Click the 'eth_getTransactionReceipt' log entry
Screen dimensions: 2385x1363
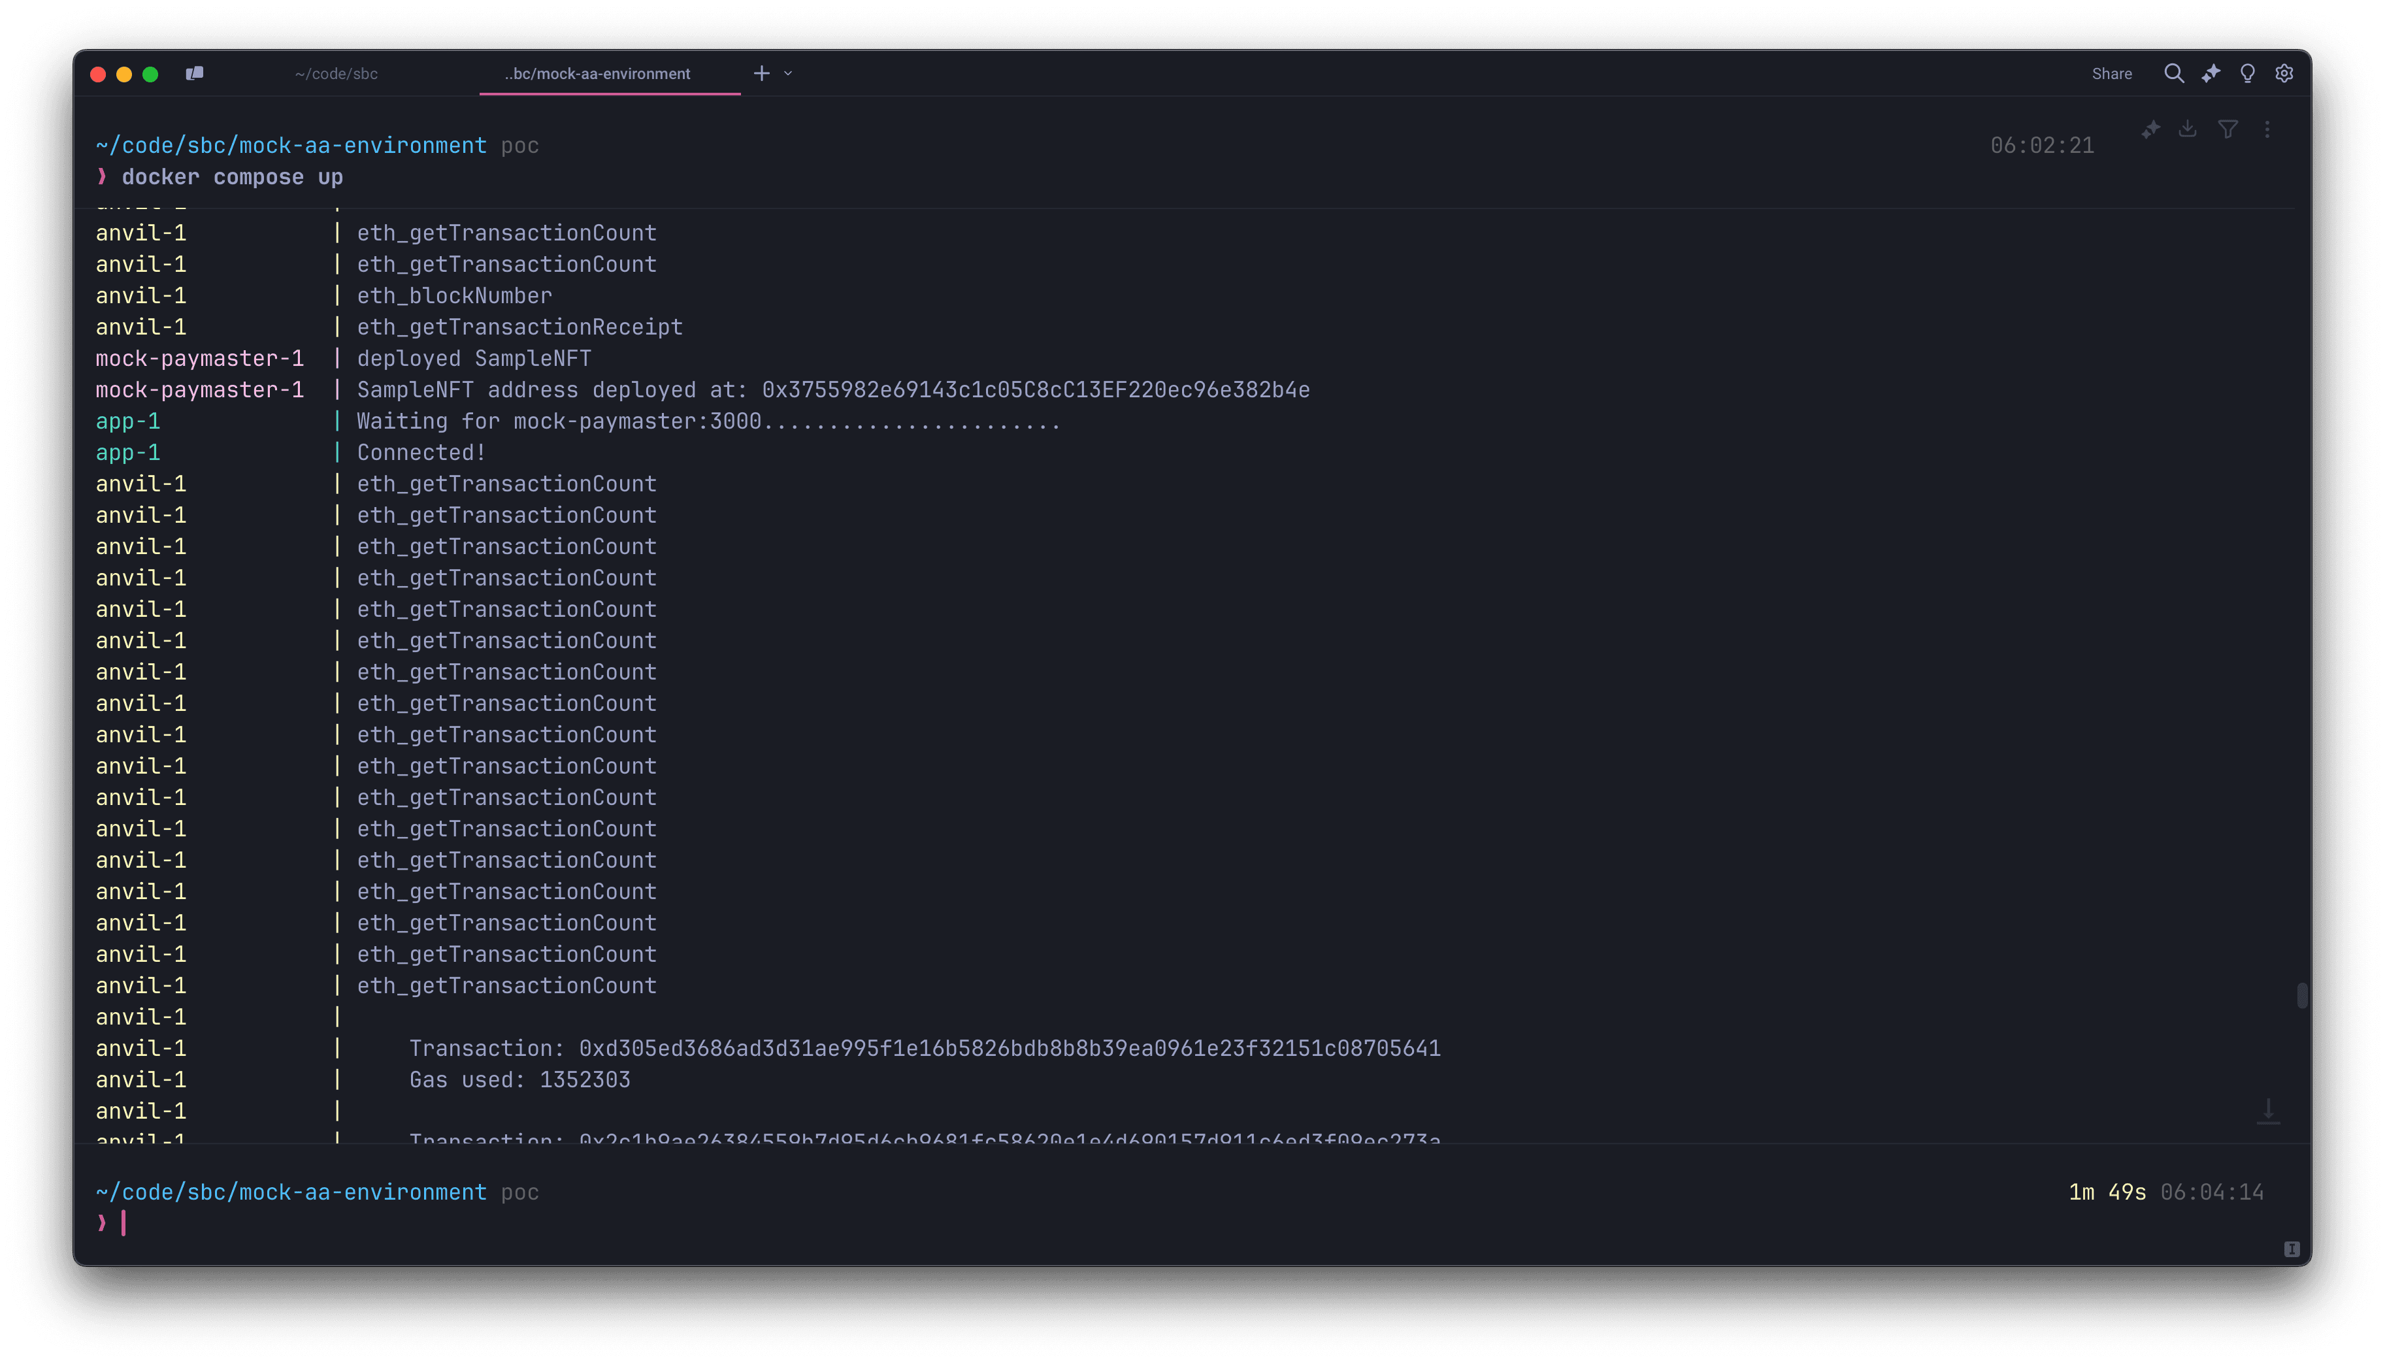[519, 327]
